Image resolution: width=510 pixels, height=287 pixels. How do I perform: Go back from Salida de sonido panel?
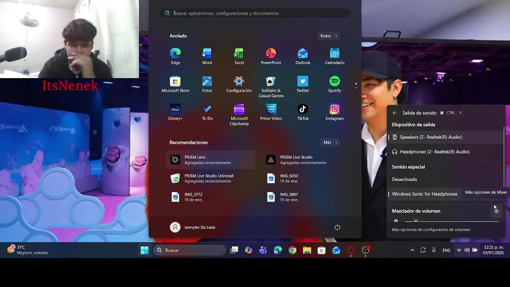[x=395, y=113]
